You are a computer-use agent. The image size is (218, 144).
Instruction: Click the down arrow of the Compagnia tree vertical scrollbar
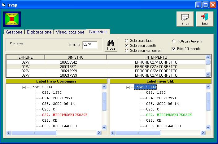point(104,127)
